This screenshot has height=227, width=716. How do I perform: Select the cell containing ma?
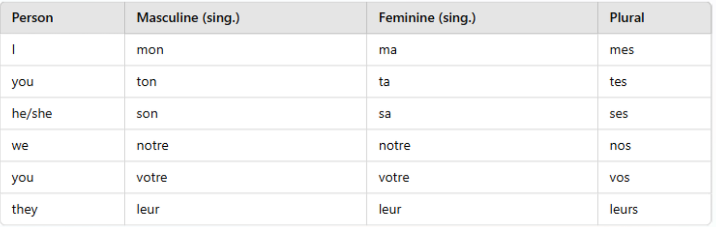click(482, 50)
